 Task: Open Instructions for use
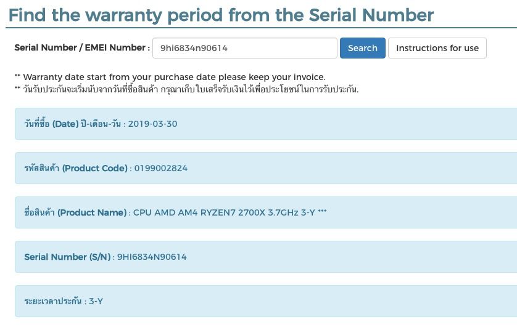click(x=437, y=48)
